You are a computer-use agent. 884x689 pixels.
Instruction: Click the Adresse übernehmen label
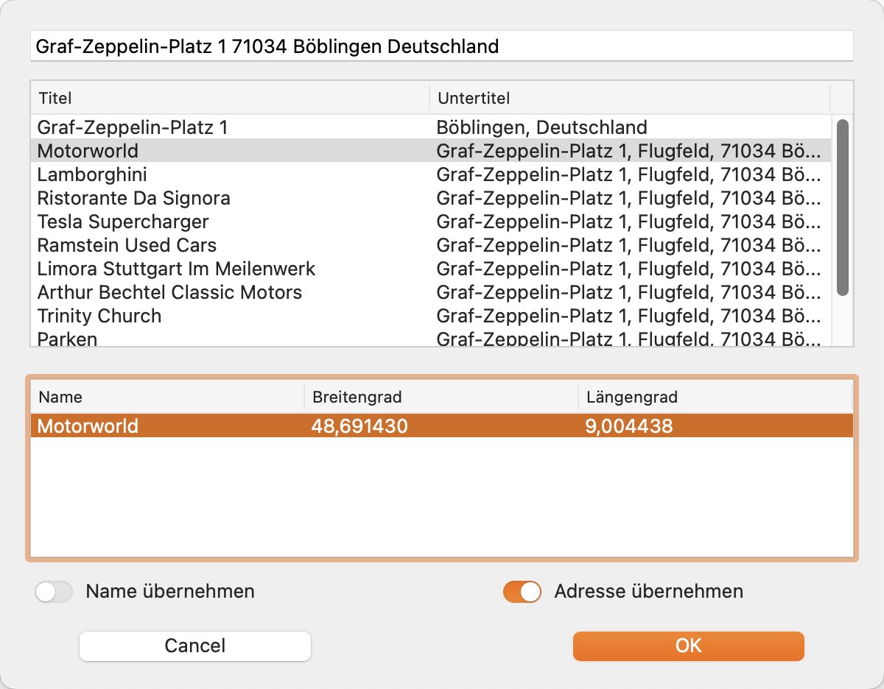point(648,591)
